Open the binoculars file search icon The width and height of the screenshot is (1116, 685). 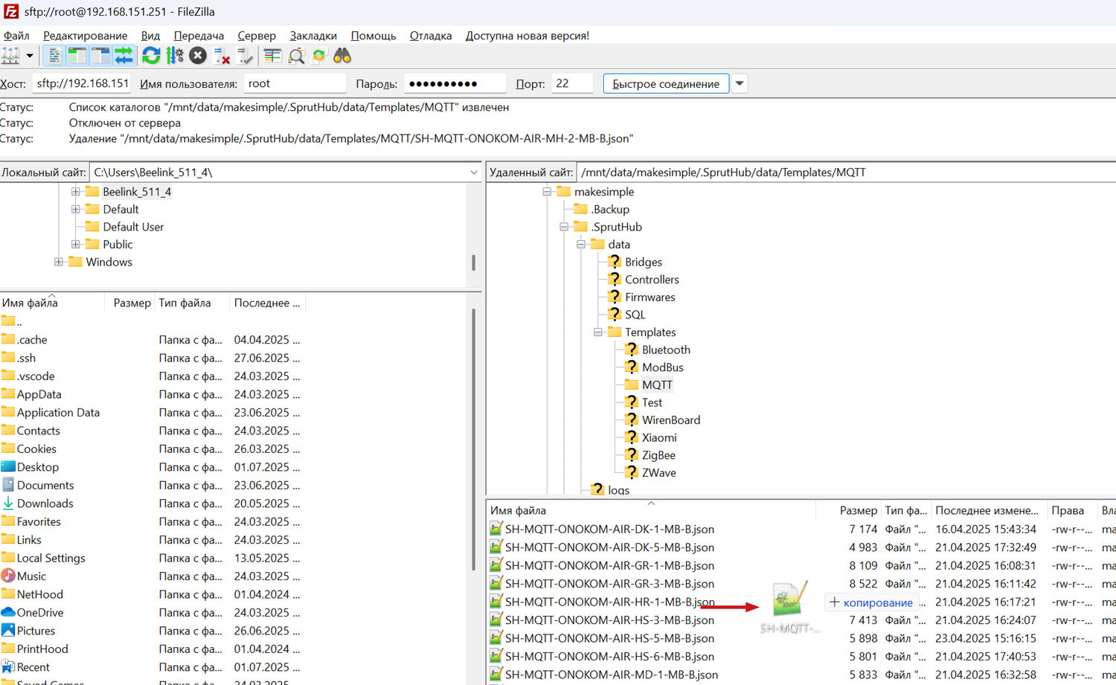click(342, 56)
